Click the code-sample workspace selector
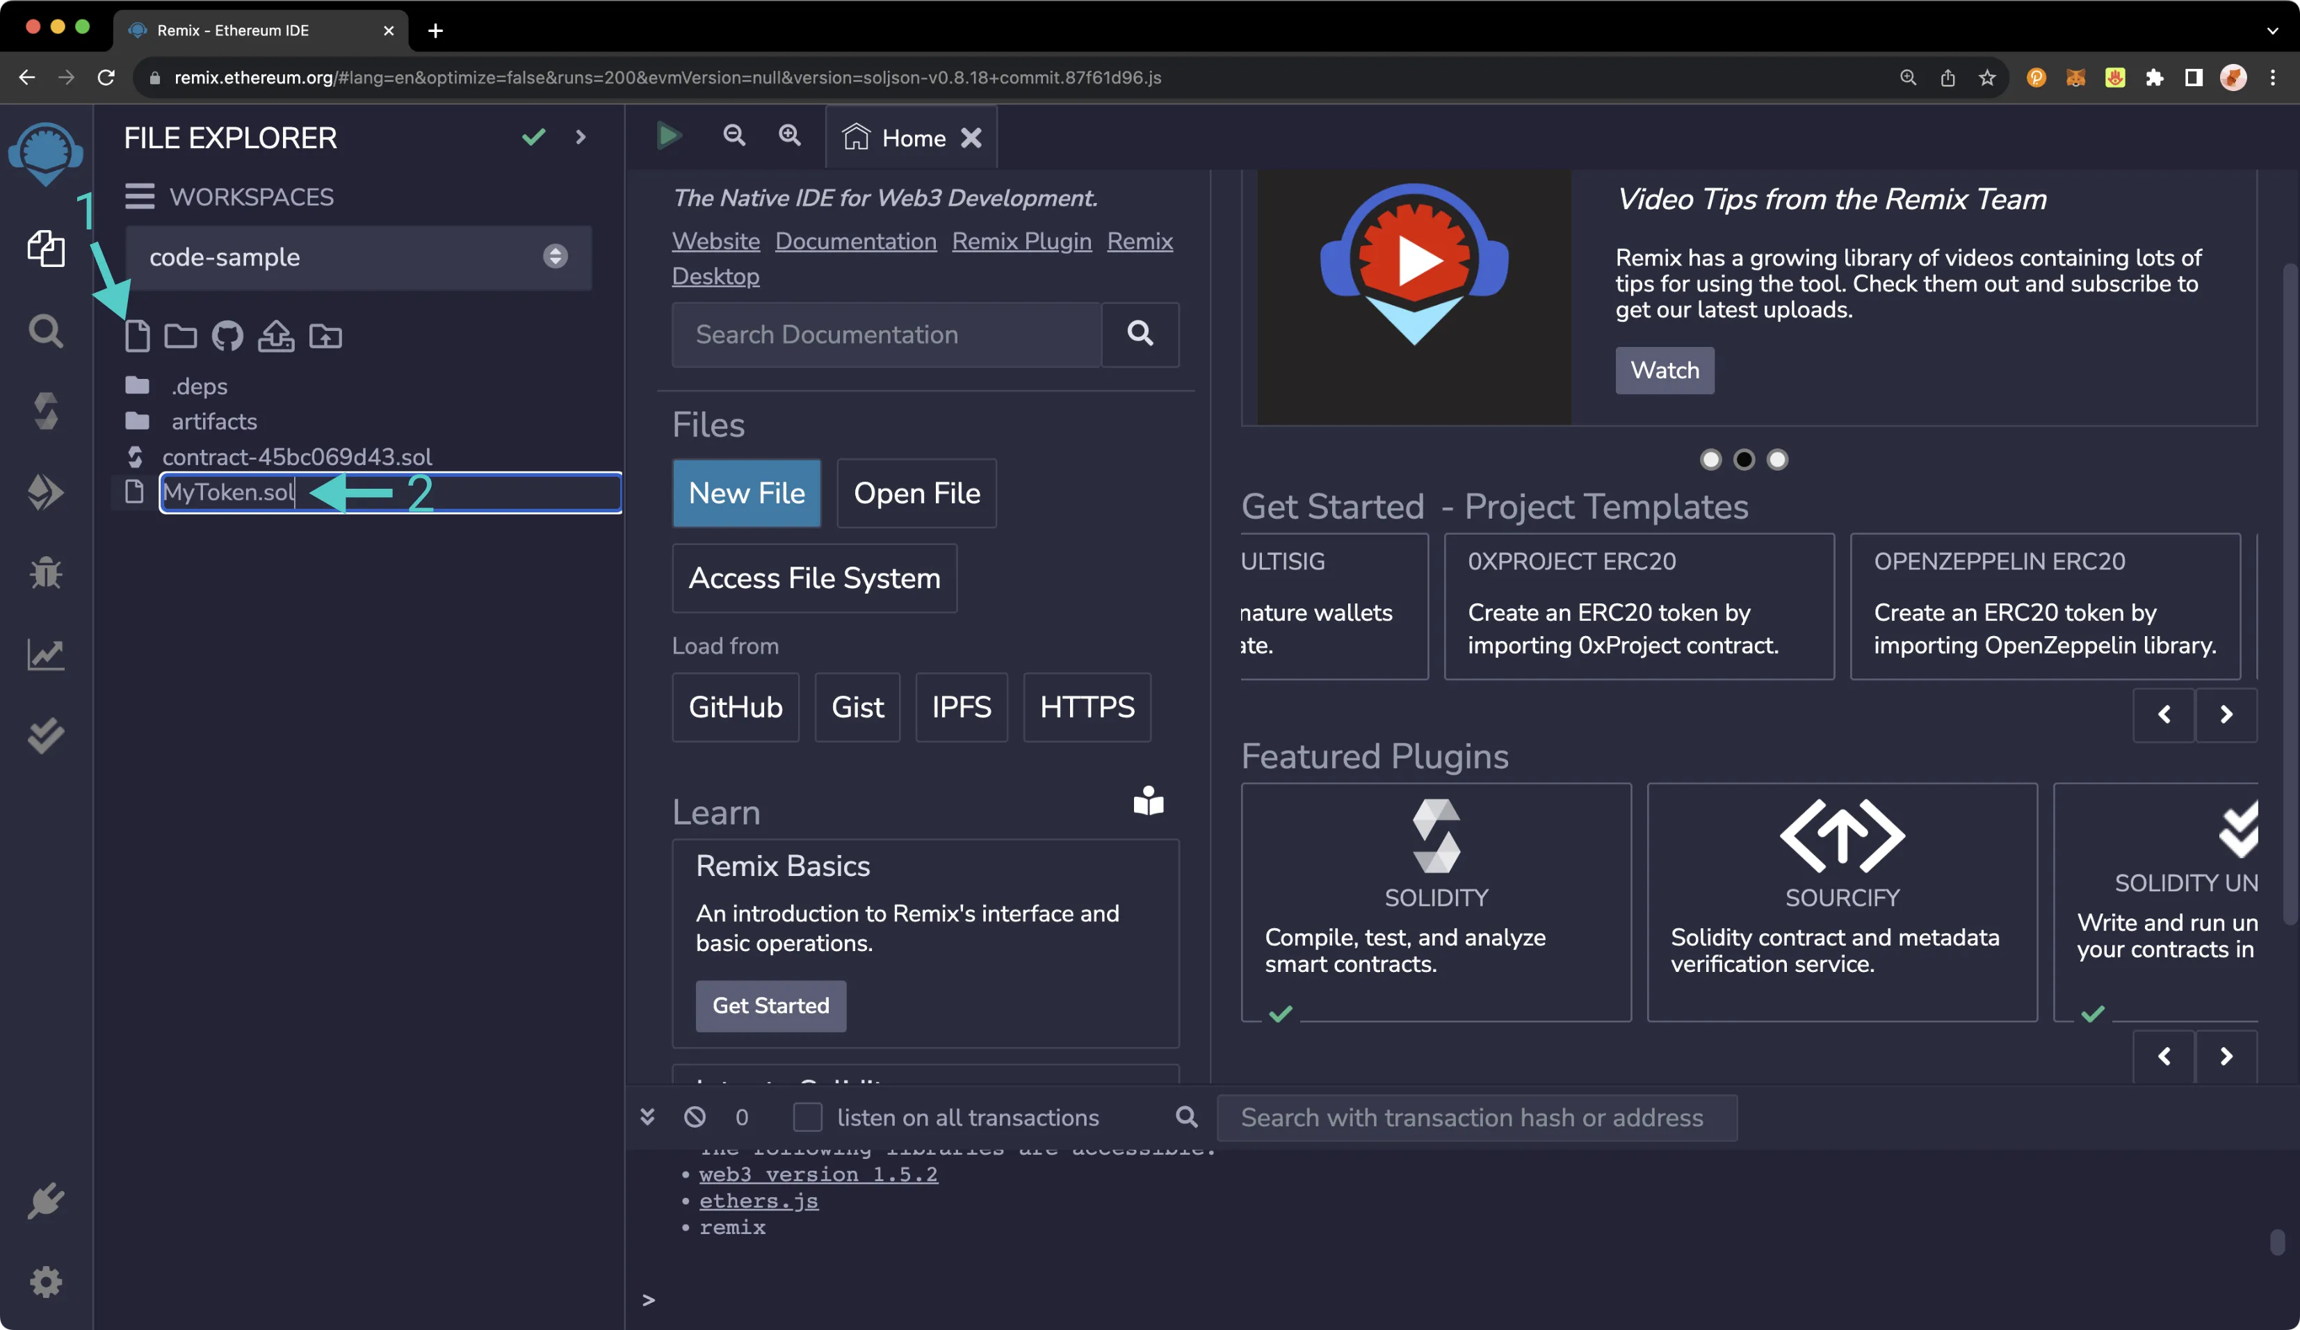Screen dimensions: 2300x1330 pos(356,255)
